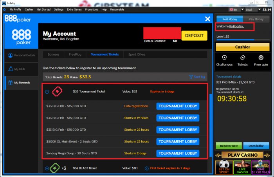Open the Settings menu
This screenshot has height=177, width=274.
click(59, 9)
